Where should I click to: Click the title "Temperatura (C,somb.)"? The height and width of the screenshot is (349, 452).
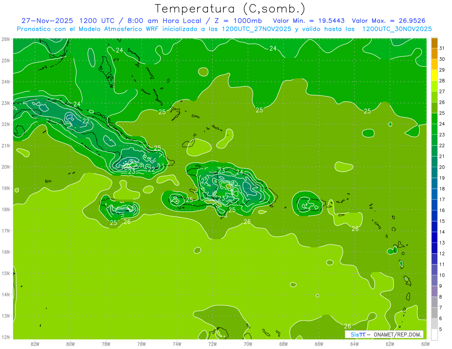tap(230, 9)
